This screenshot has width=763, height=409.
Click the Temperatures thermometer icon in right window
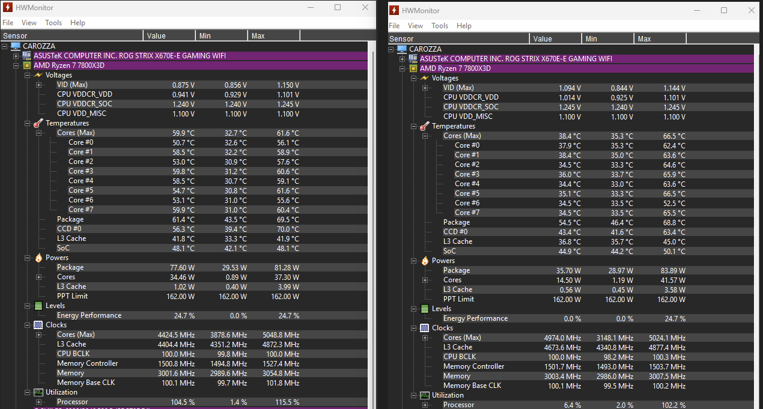(425, 126)
